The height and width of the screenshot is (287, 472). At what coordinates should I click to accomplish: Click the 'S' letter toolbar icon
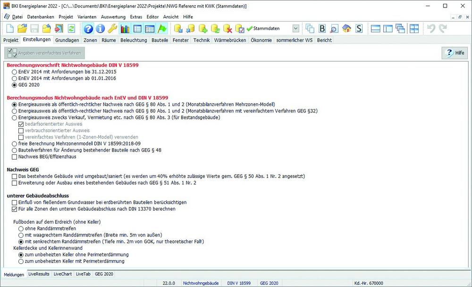tap(359, 29)
